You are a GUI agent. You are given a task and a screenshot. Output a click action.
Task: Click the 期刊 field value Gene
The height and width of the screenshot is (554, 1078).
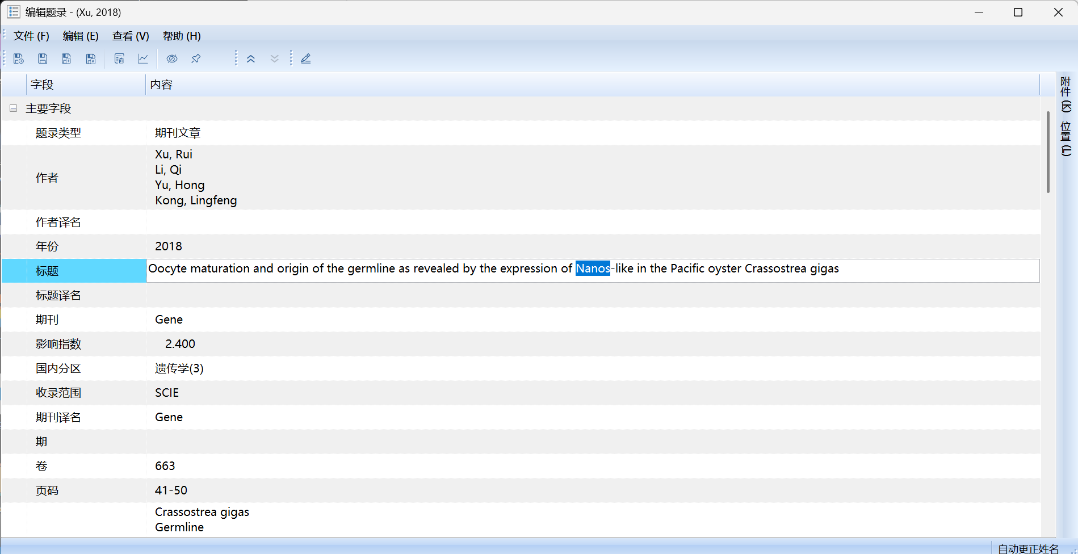169,320
